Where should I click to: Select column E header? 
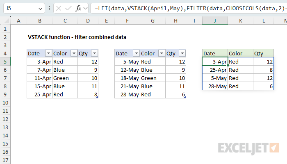106,20
